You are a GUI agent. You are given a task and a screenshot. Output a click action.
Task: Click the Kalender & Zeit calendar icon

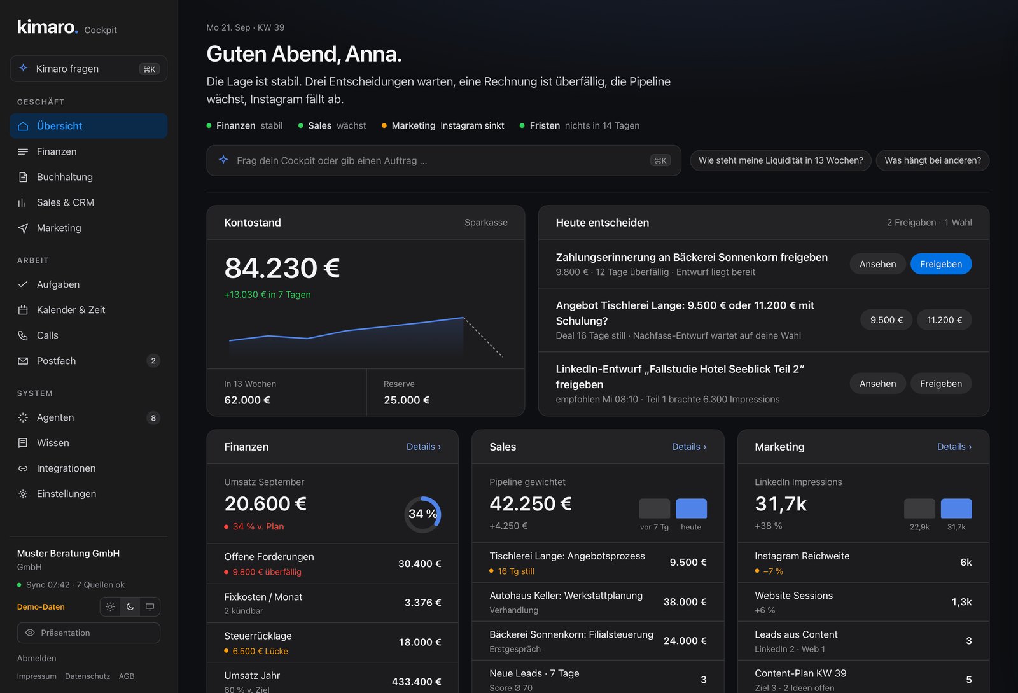point(23,310)
